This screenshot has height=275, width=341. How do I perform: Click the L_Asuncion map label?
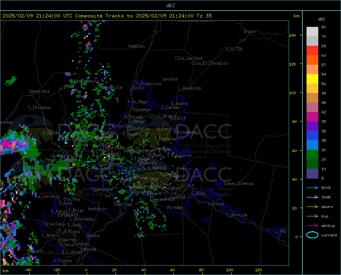(189, 88)
